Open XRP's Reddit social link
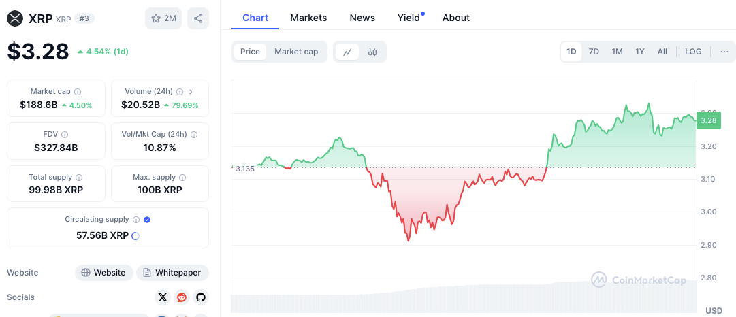The image size is (736, 317). 182,297
